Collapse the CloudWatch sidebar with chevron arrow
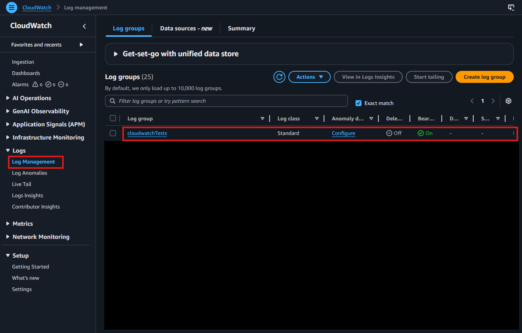522x333 pixels. (84, 26)
